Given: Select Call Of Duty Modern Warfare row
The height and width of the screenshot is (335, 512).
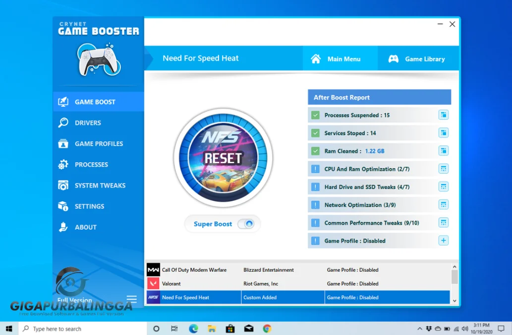Looking at the screenshot, I should tap(298, 270).
